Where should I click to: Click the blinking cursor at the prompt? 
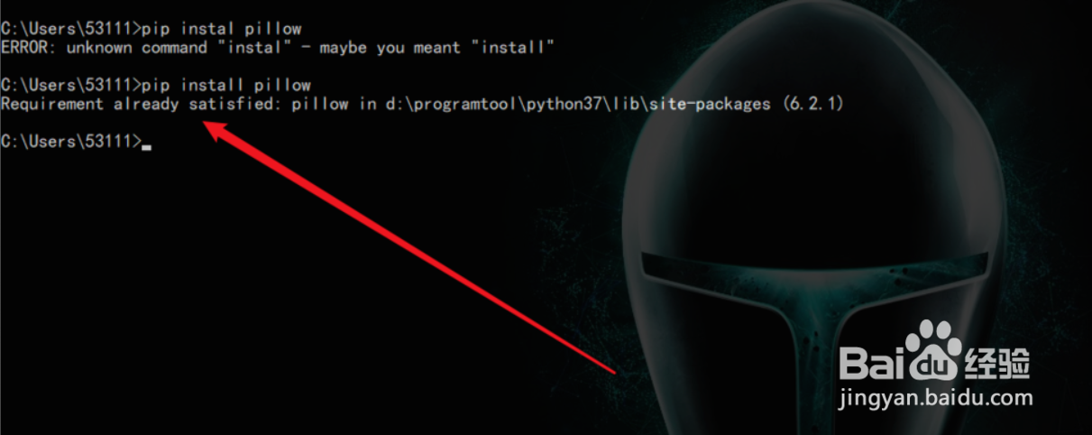tap(146, 145)
